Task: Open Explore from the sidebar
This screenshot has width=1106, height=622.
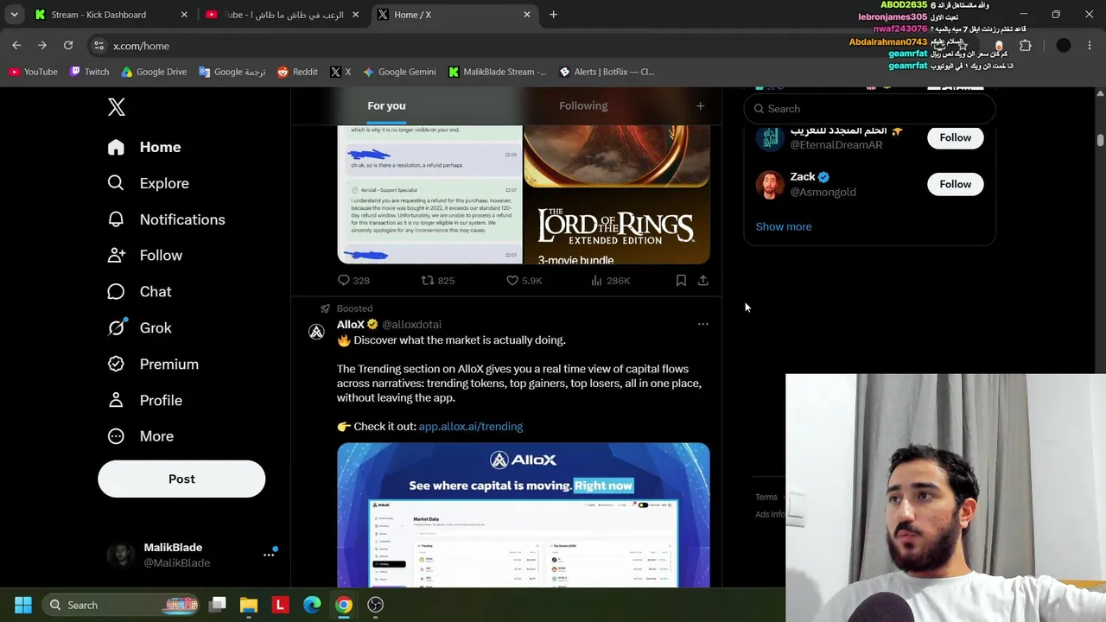Action: point(148,183)
